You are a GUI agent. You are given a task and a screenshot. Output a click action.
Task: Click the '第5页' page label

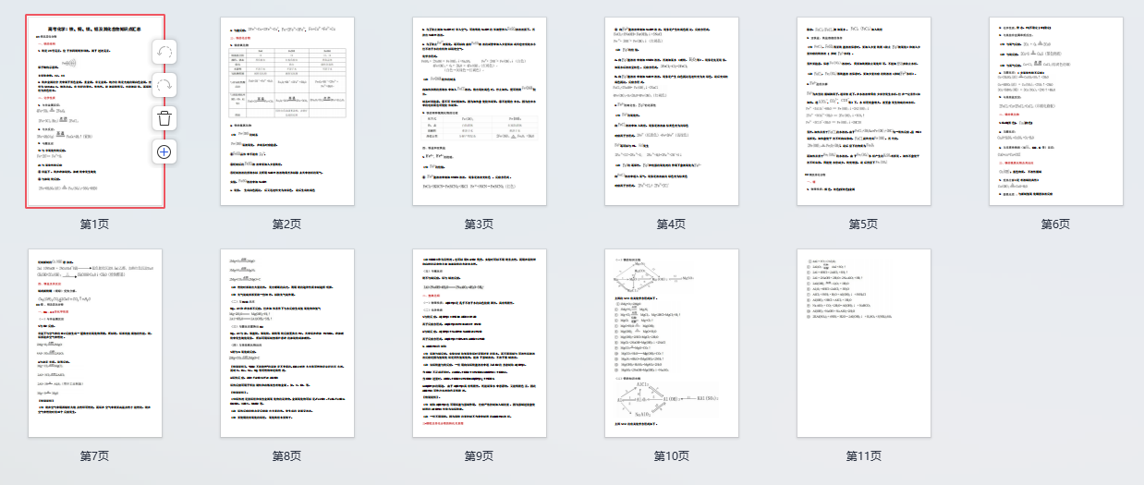pos(863,224)
